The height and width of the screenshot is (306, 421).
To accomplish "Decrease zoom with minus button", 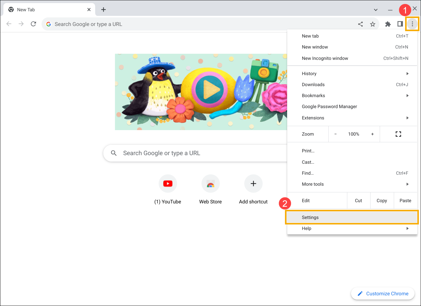I will point(335,134).
